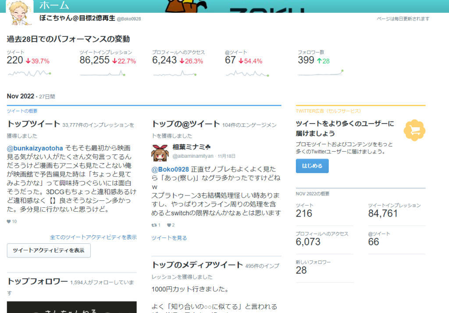Click the ページは毎日更新されます notice
This screenshot has width=449, height=313.
(x=403, y=19)
